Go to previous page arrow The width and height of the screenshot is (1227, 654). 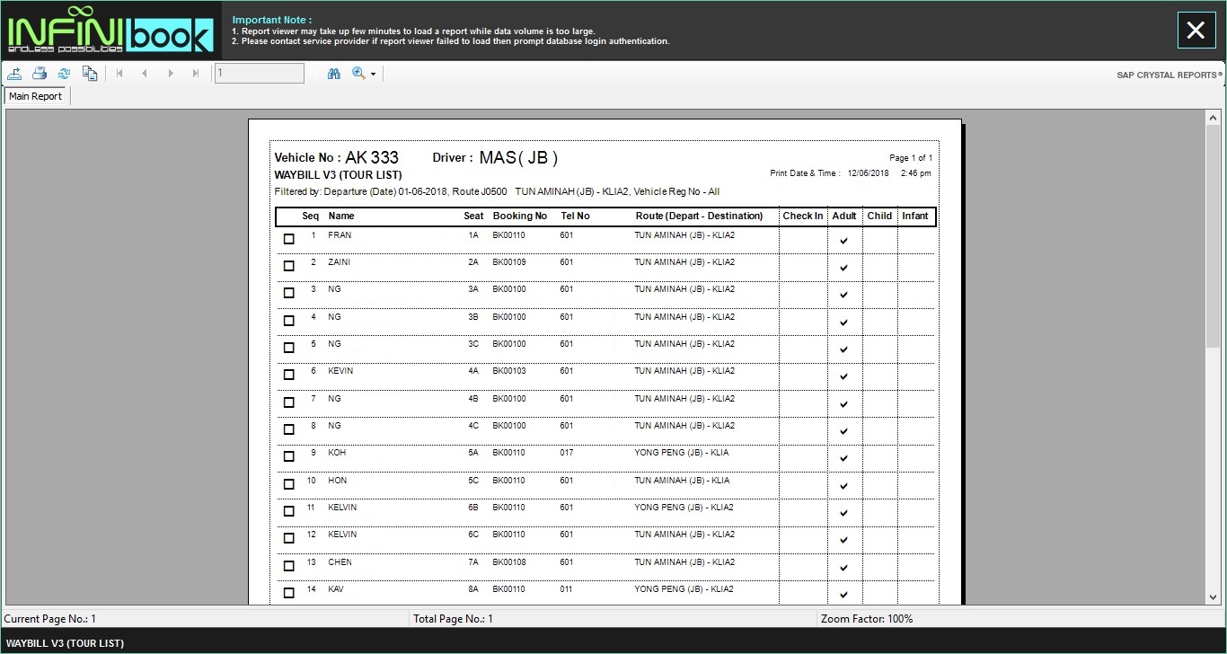[145, 74]
